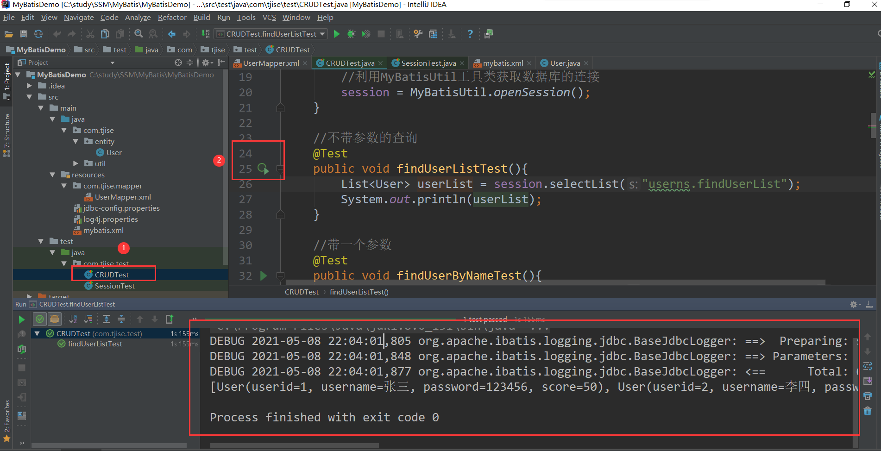The height and width of the screenshot is (451, 881).
Task: Select SessionTest in project tree
Action: pos(114,286)
